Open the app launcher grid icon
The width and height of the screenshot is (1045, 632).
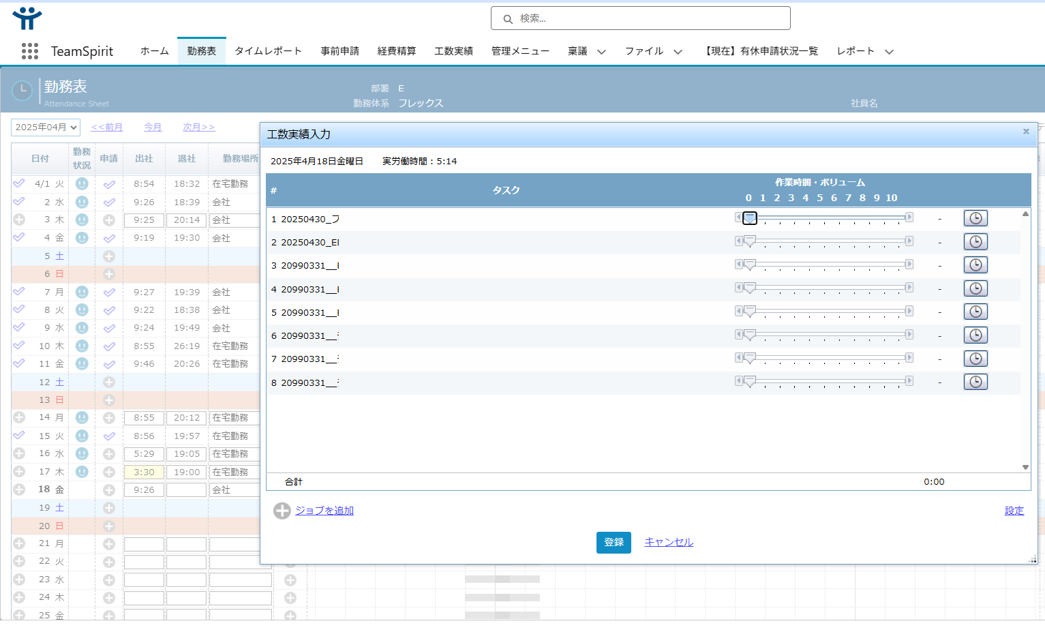[x=29, y=51]
